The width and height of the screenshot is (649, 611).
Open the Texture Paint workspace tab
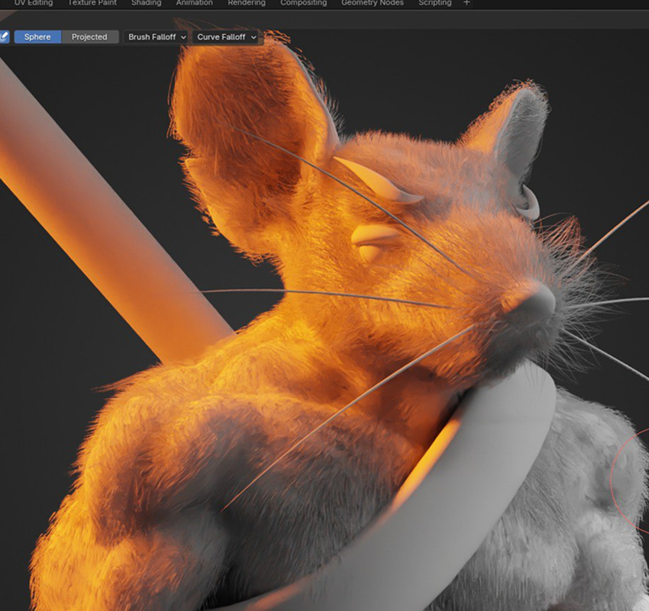coord(92,3)
